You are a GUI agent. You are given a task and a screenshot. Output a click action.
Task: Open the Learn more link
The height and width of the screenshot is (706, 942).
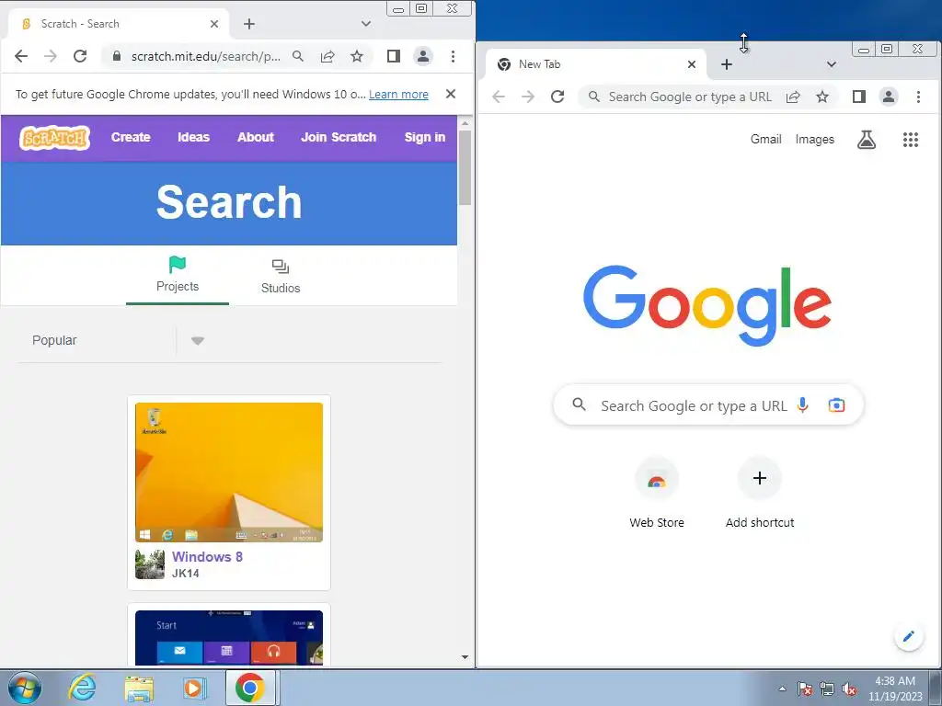398,95
